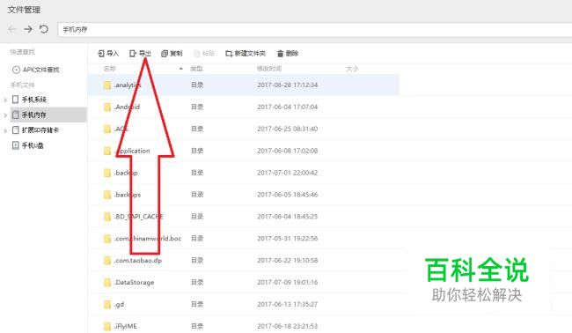Click the 粘贴 paste button
Screen dimensions: 572x333
pos(204,54)
